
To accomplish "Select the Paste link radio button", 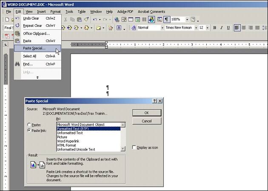I will point(29,130).
